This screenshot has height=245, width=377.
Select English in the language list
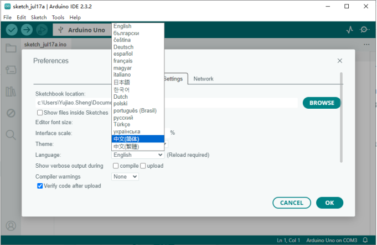click(138, 26)
